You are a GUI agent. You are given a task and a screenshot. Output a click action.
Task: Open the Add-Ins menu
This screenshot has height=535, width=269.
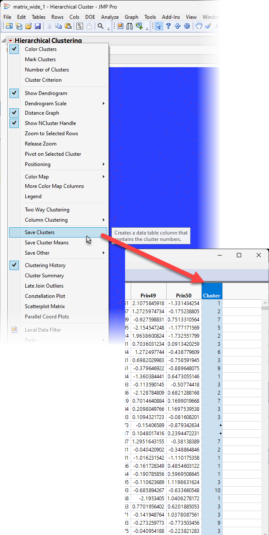171,17
